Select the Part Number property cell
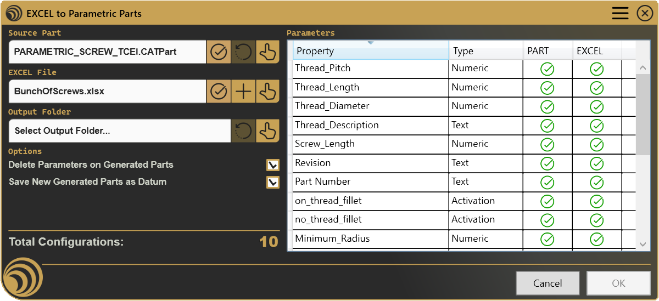Image resolution: width=659 pixels, height=301 pixels. (371, 182)
